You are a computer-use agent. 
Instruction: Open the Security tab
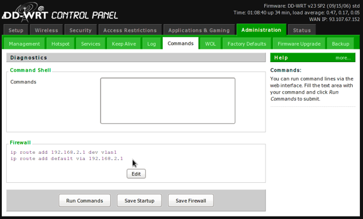click(x=80, y=30)
